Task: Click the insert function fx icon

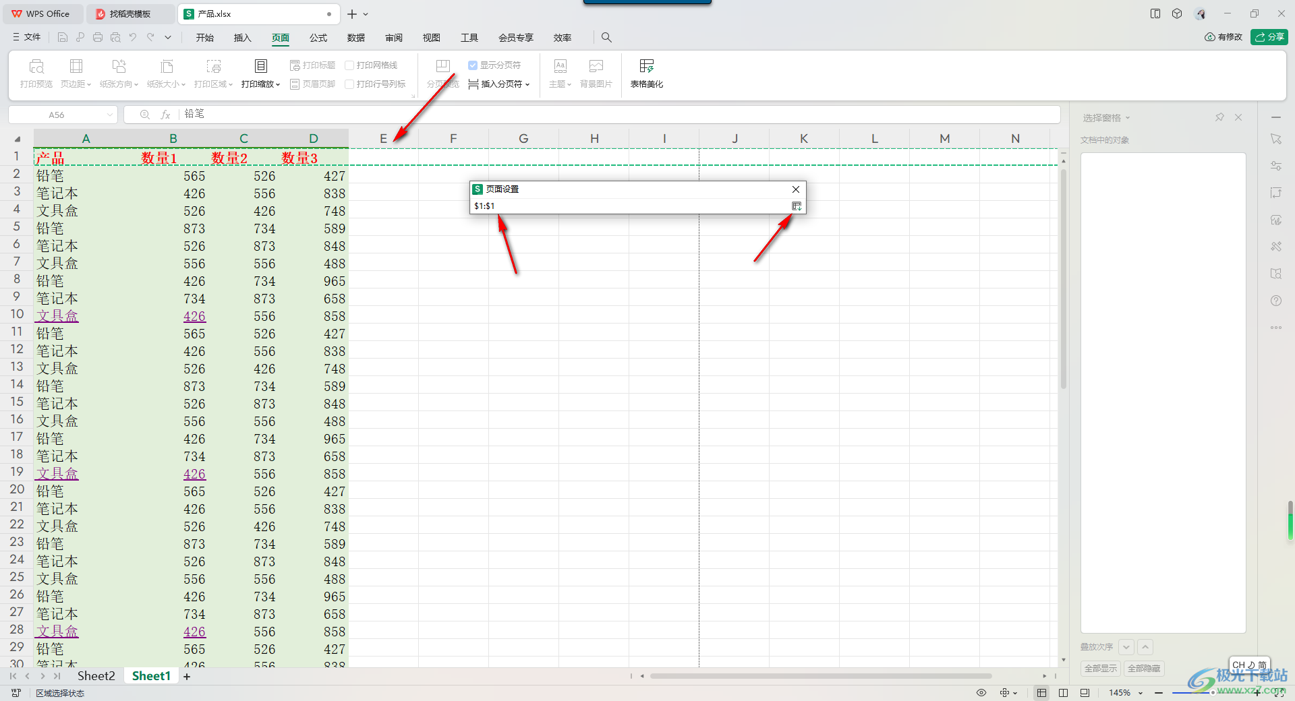Action: (x=165, y=115)
